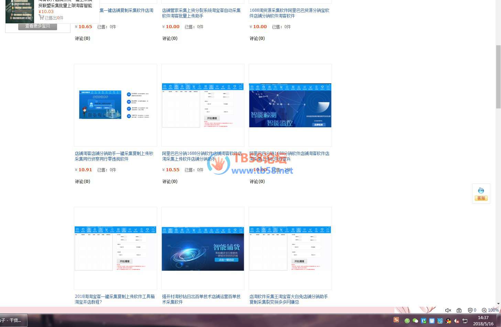Open the 客服 customer service widget
The width and height of the screenshot is (501, 327).
point(481,194)
